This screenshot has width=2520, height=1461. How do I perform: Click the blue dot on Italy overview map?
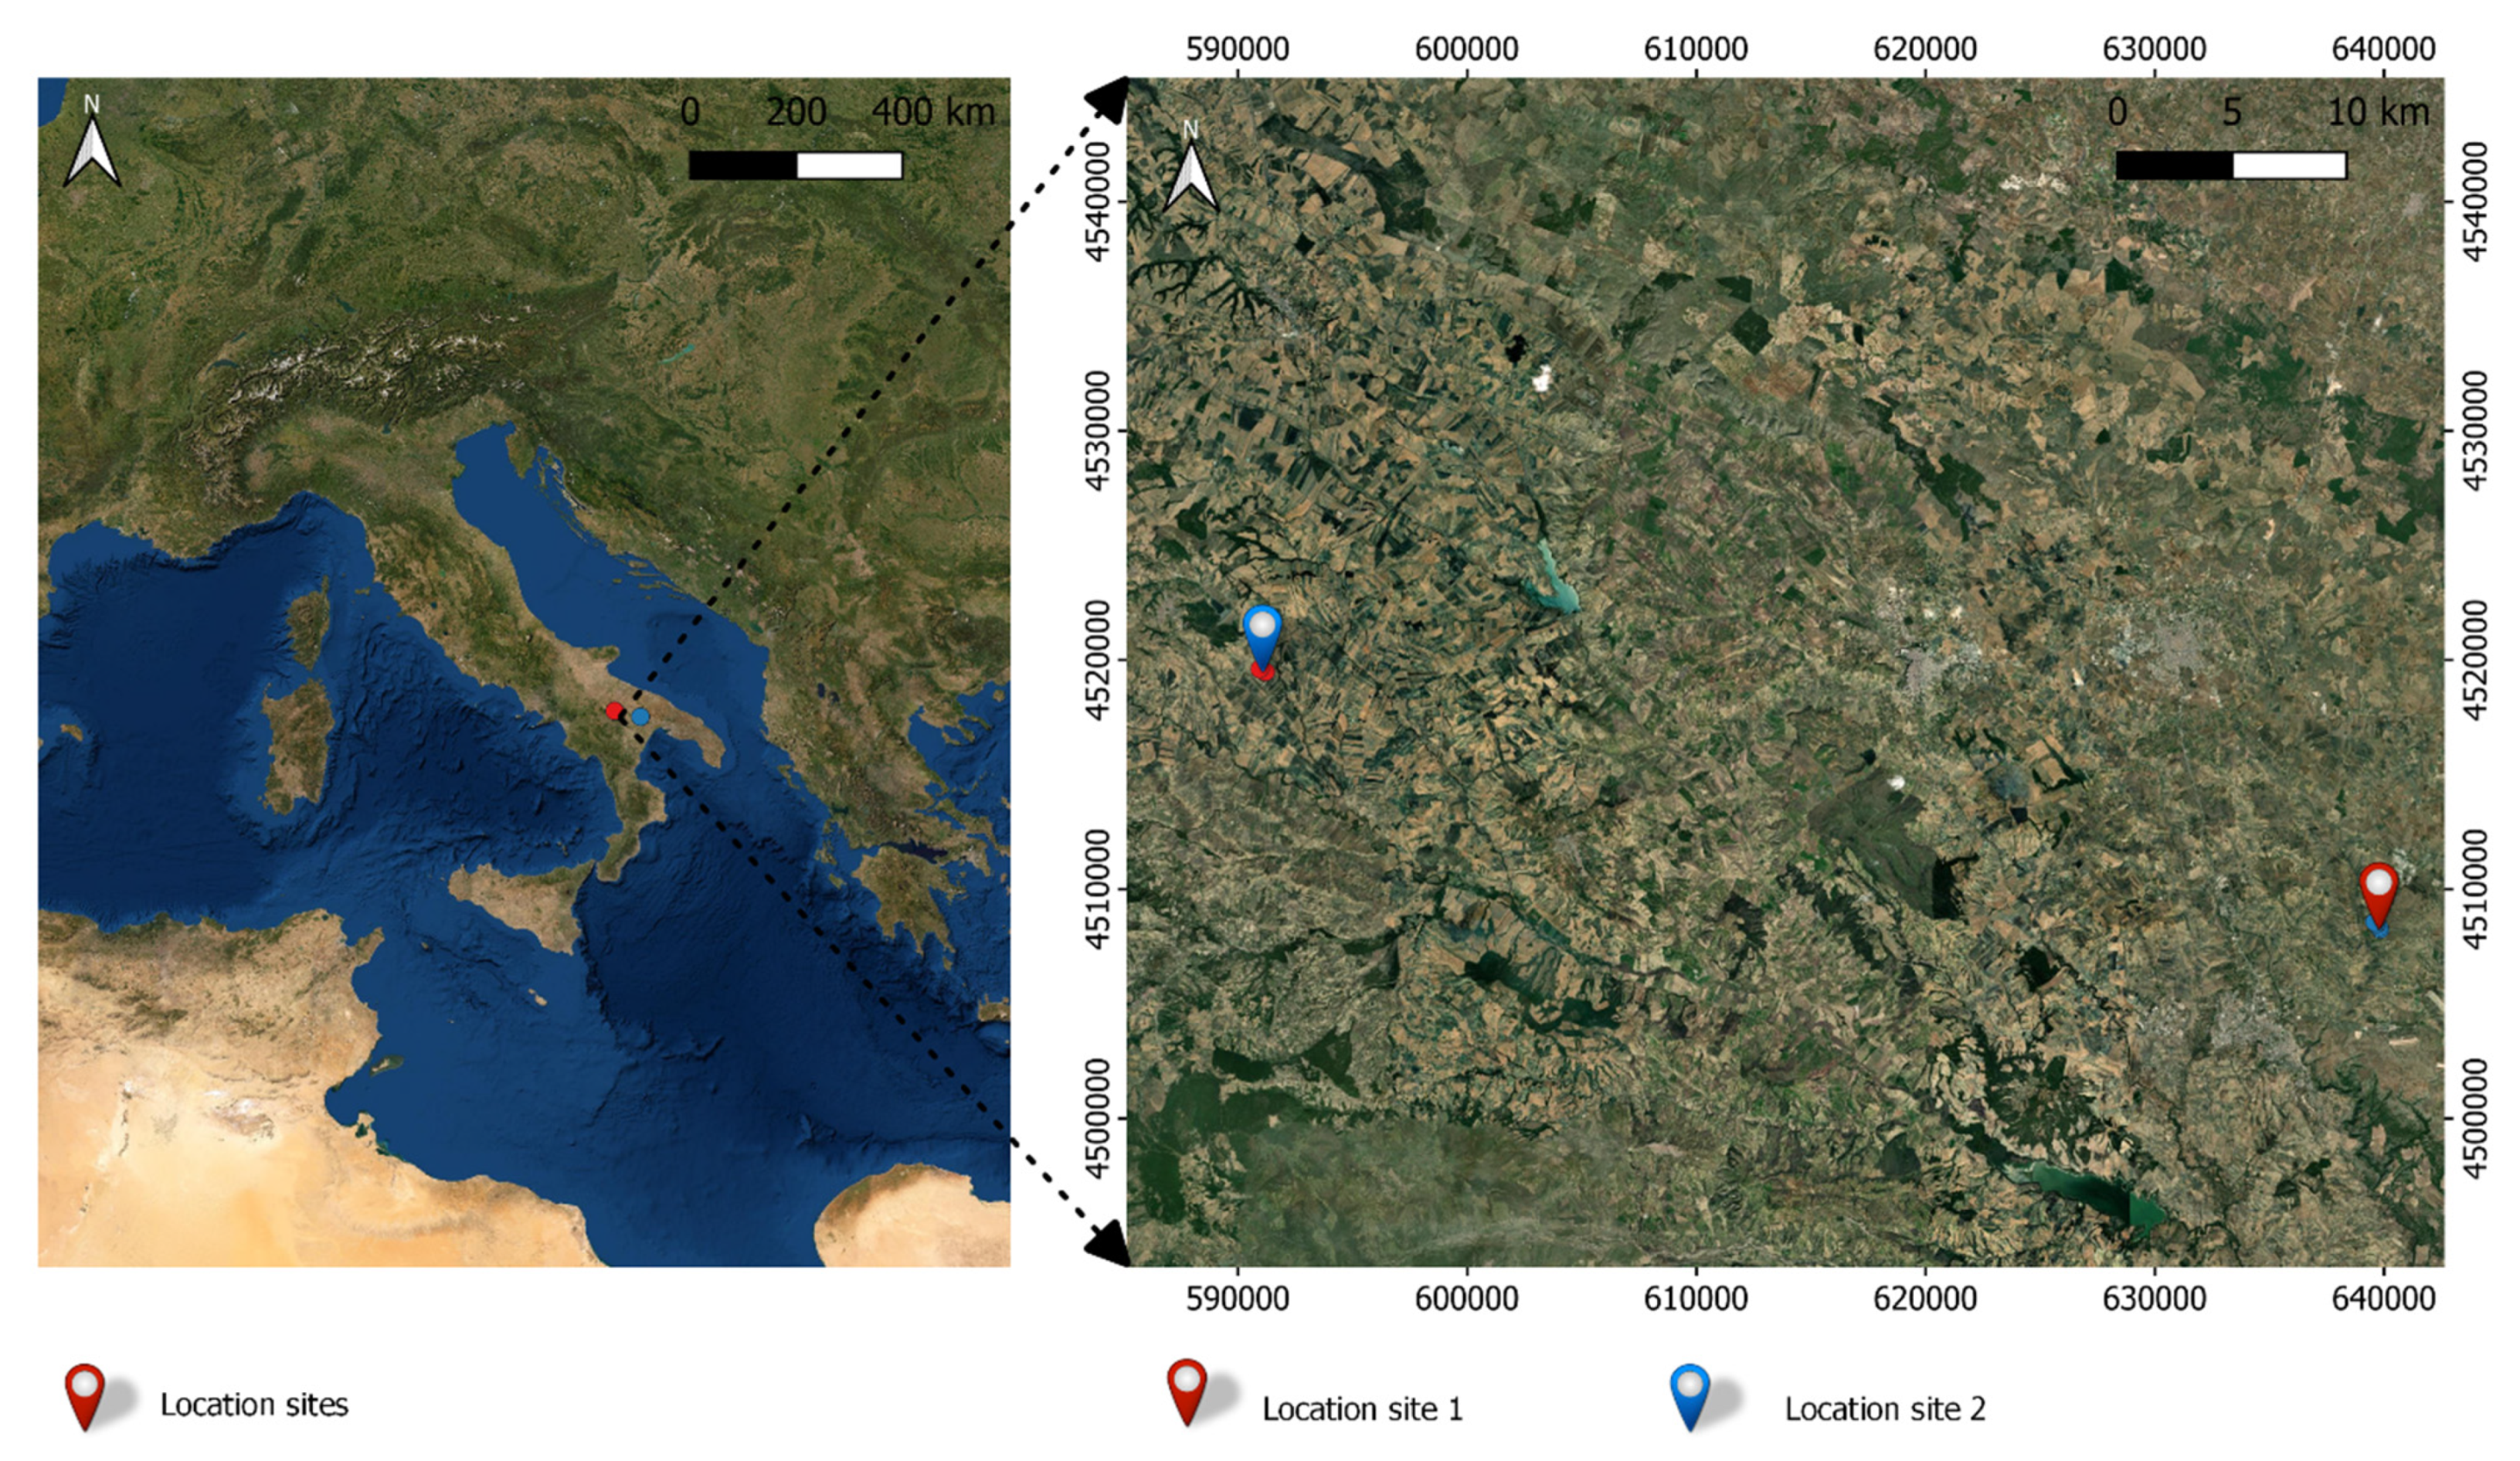tap(640, 716)
